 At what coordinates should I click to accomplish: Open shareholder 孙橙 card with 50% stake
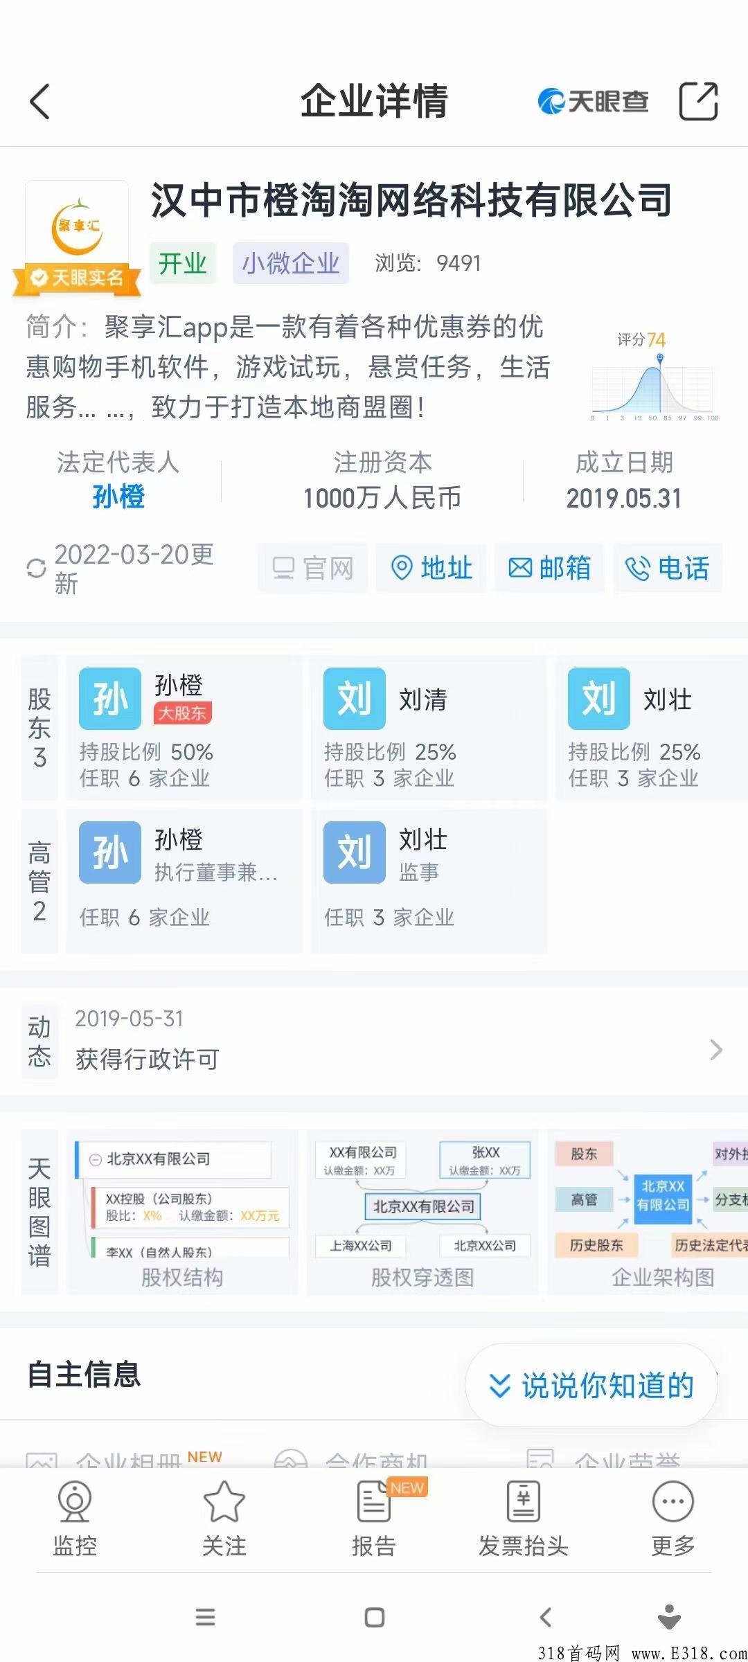click(184, 728)
